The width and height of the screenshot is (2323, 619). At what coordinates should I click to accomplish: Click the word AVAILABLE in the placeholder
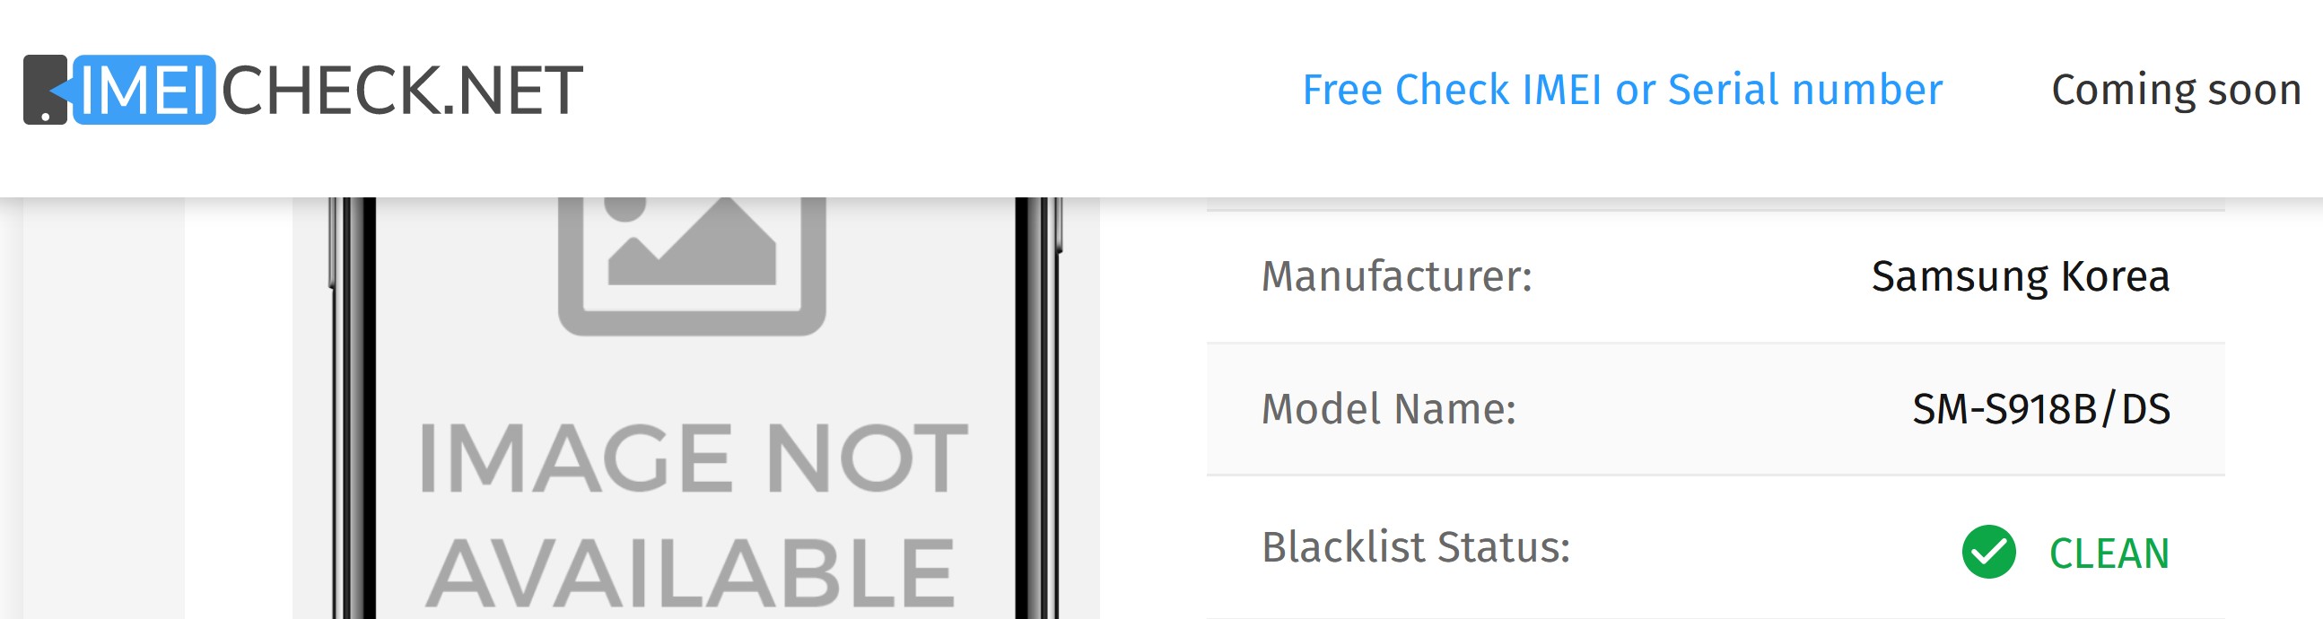(x=692, y=573)
